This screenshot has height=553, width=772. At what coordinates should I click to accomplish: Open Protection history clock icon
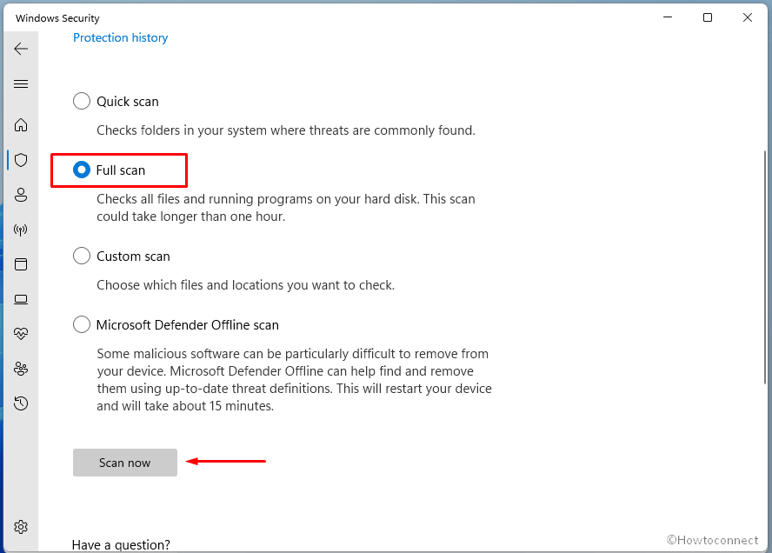tap(21, 403)
